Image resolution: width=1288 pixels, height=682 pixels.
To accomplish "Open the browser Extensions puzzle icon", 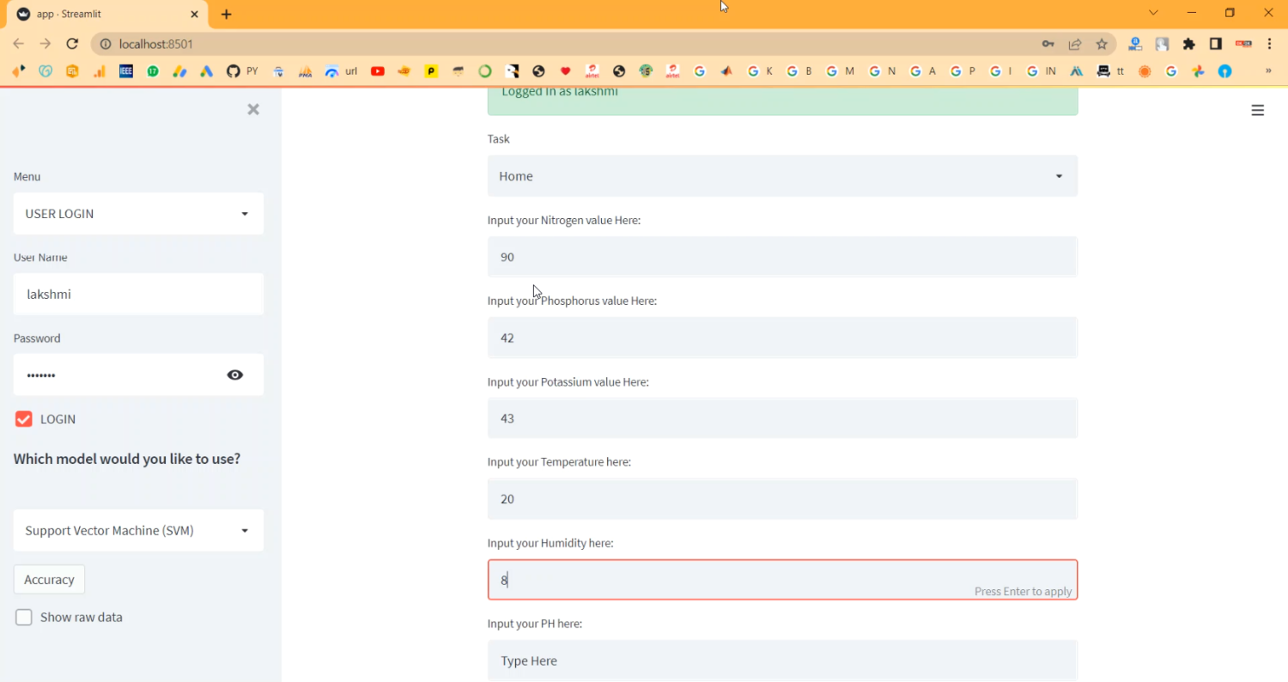I will [x=1188, y=44].
